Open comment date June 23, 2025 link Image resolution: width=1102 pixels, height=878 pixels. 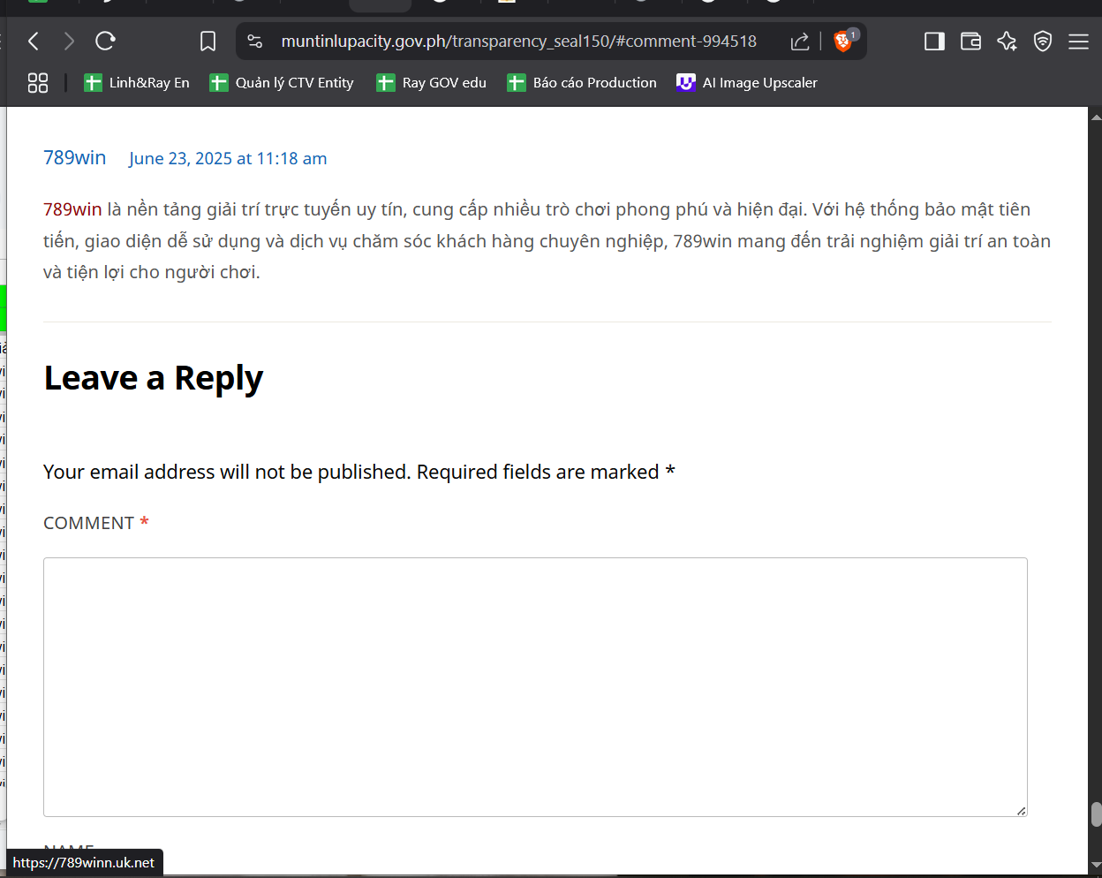(x=228, y=158)
